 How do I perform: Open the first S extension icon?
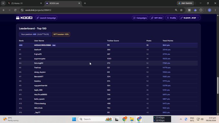pos(189,10)
